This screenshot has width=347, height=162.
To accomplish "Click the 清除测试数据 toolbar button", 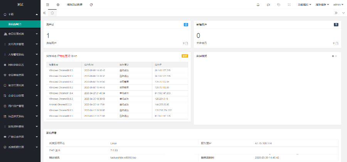I will (74, 5).
